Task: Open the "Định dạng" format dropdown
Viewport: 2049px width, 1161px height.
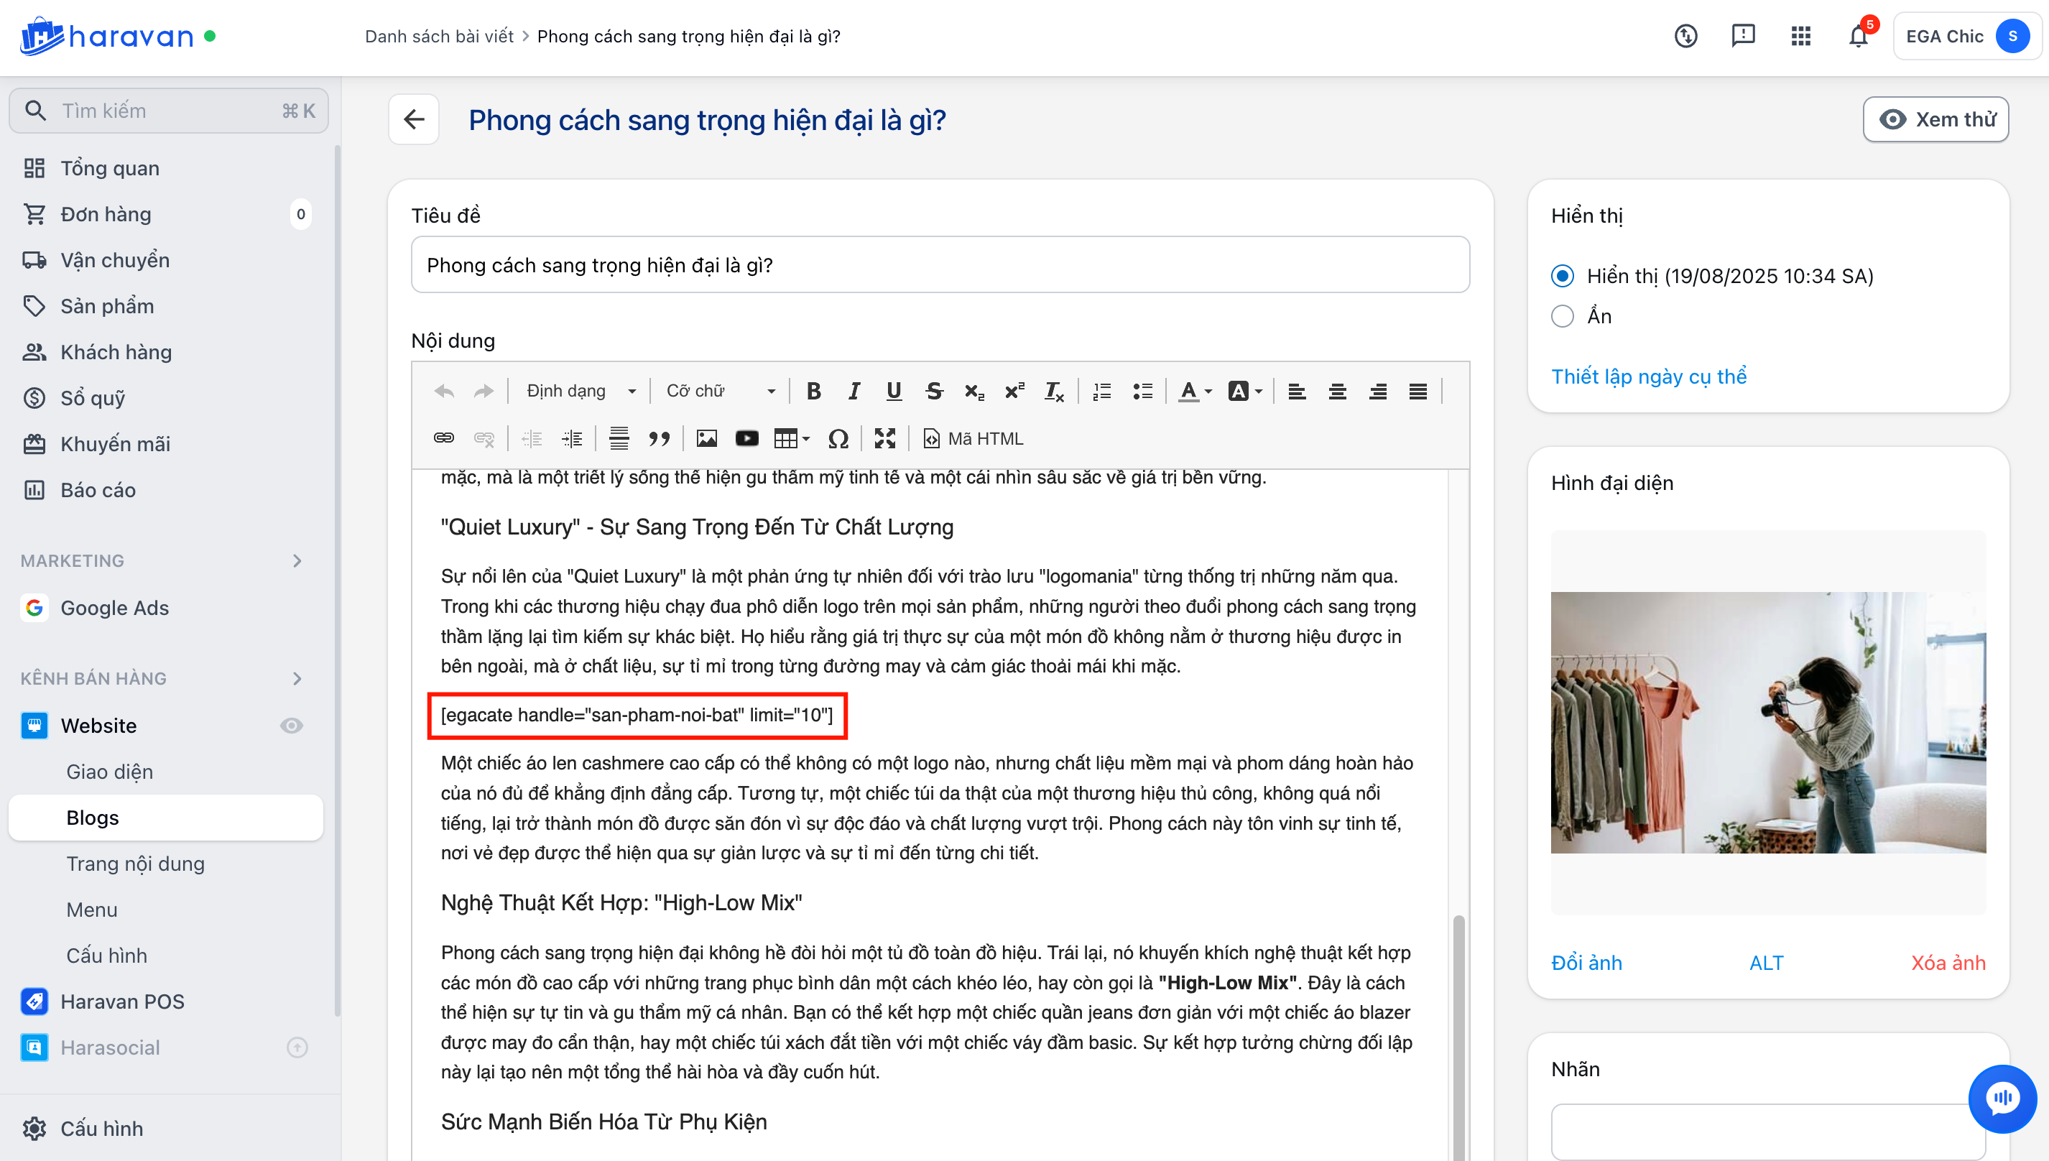Action: [x=581, y=391]
